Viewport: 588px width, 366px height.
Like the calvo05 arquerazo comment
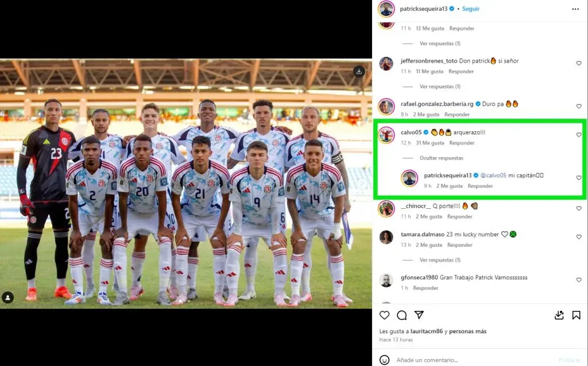pyautogui.click(x=579, y=135)
